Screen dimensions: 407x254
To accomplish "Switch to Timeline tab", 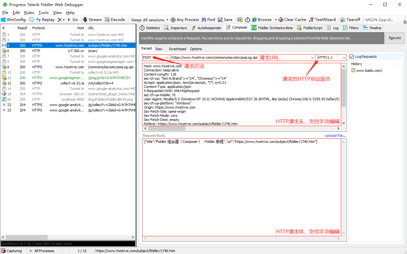I will pos(372,28).
